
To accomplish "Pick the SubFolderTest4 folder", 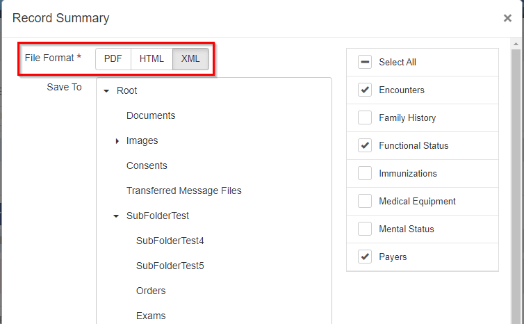I will pos(170,241).
